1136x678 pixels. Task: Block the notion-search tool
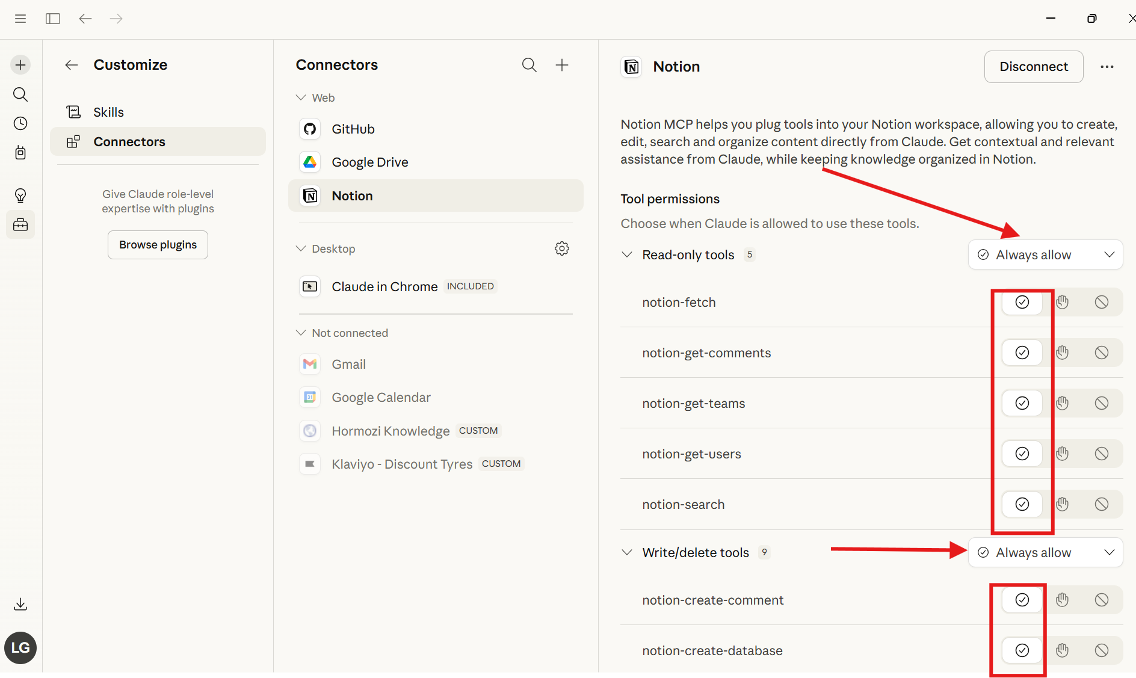coord(1102,504)
